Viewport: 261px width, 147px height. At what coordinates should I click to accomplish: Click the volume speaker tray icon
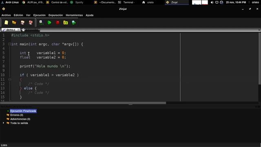click(212, 2)
